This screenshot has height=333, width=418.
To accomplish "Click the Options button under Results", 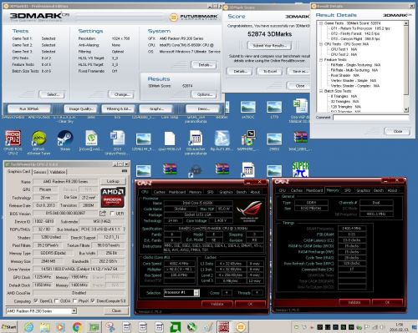I will pos(204,94).
